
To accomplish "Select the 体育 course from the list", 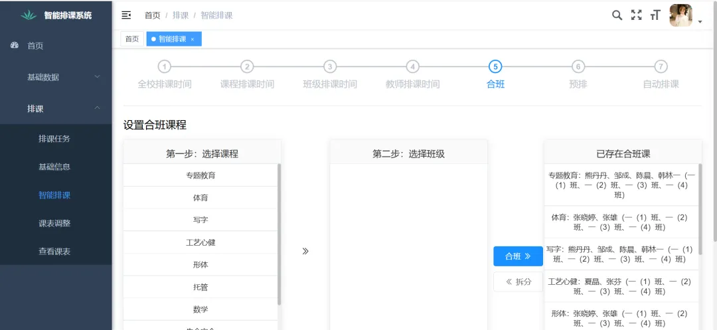I will 200,198.
